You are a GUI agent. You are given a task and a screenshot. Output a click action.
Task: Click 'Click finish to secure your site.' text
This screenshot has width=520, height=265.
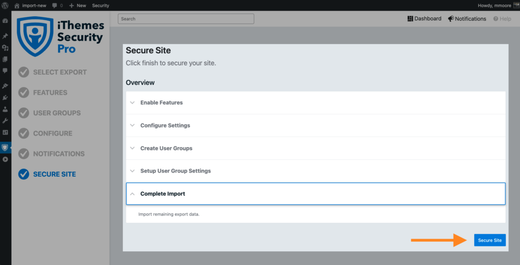tap(171, 63)
